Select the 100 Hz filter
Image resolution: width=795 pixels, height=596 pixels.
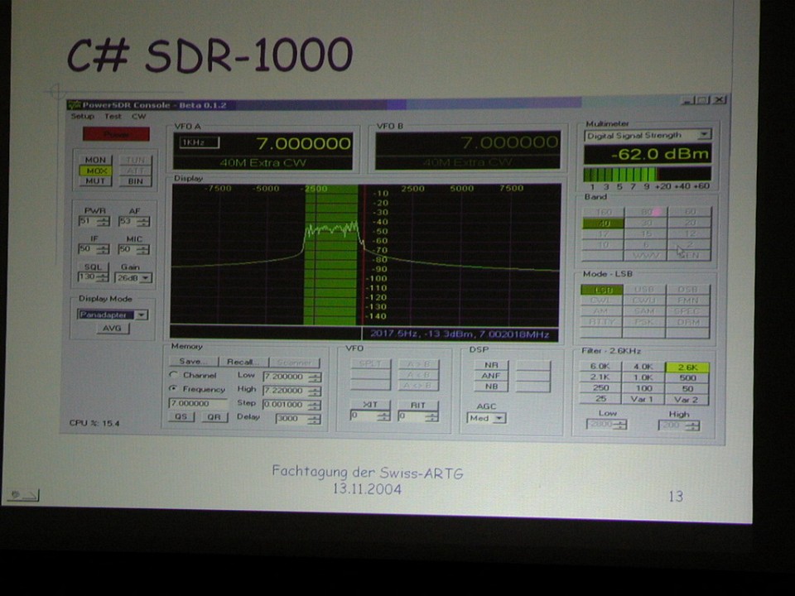(643, 388)
